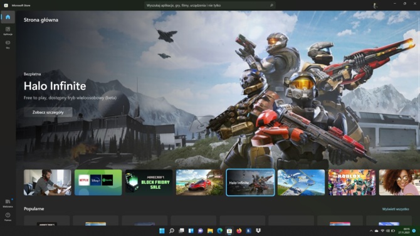
Task: Click the search magnifier icon in search box
Action: pos(271,5)
